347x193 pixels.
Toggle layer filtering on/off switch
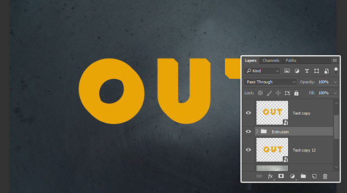(336, 71)
